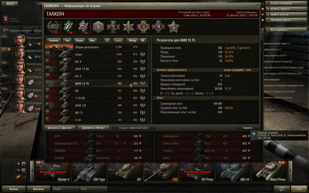This screenshot has height=193, width=309.
Task: Toggle the small checkbox beside the orange filter
Action: [24, 177]
